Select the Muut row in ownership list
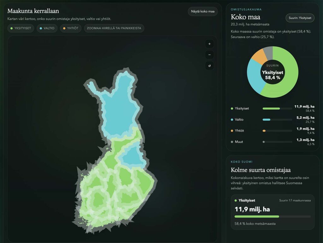Viewport: 323px width, 243px height. point(273,142)
